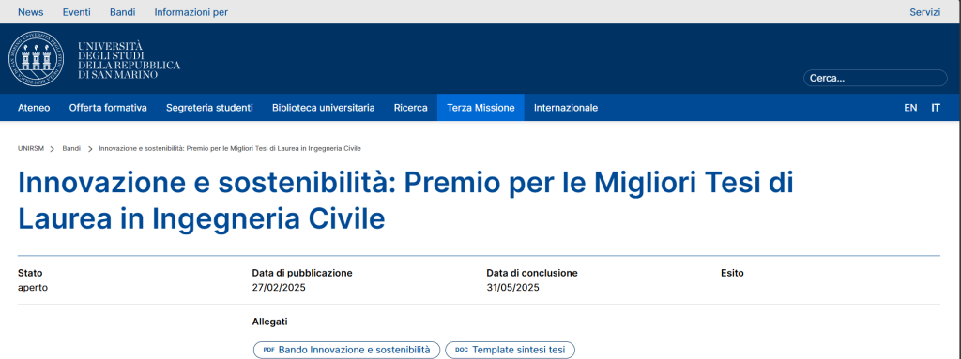This screenshot has width=961, height=359.
Task: Open the Internazionale menu
Action: click(566, 108)
